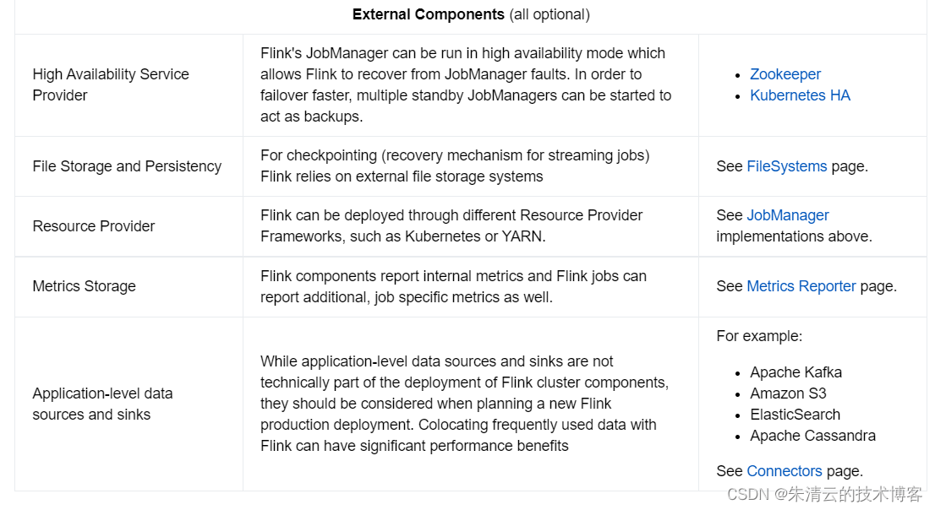Click the Metrics Storage row label
This screenshot has width=935, height=510.
click(84, 286)
